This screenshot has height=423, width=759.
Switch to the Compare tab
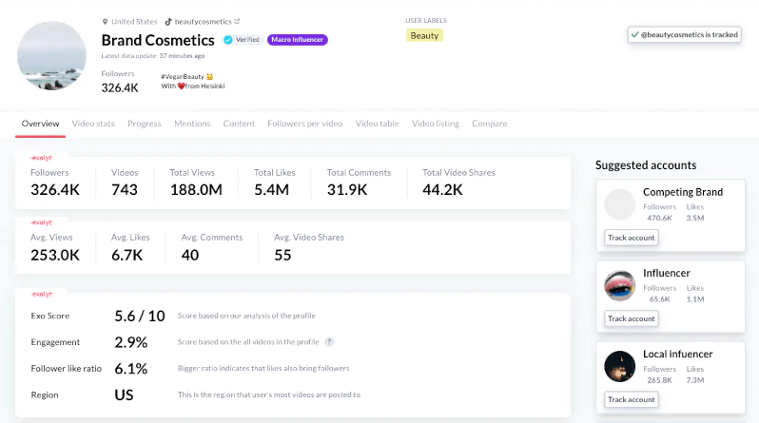point(489,124)
